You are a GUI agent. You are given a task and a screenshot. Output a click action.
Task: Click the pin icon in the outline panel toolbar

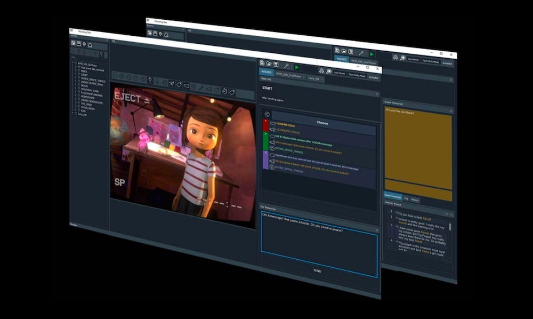[101, 54]
